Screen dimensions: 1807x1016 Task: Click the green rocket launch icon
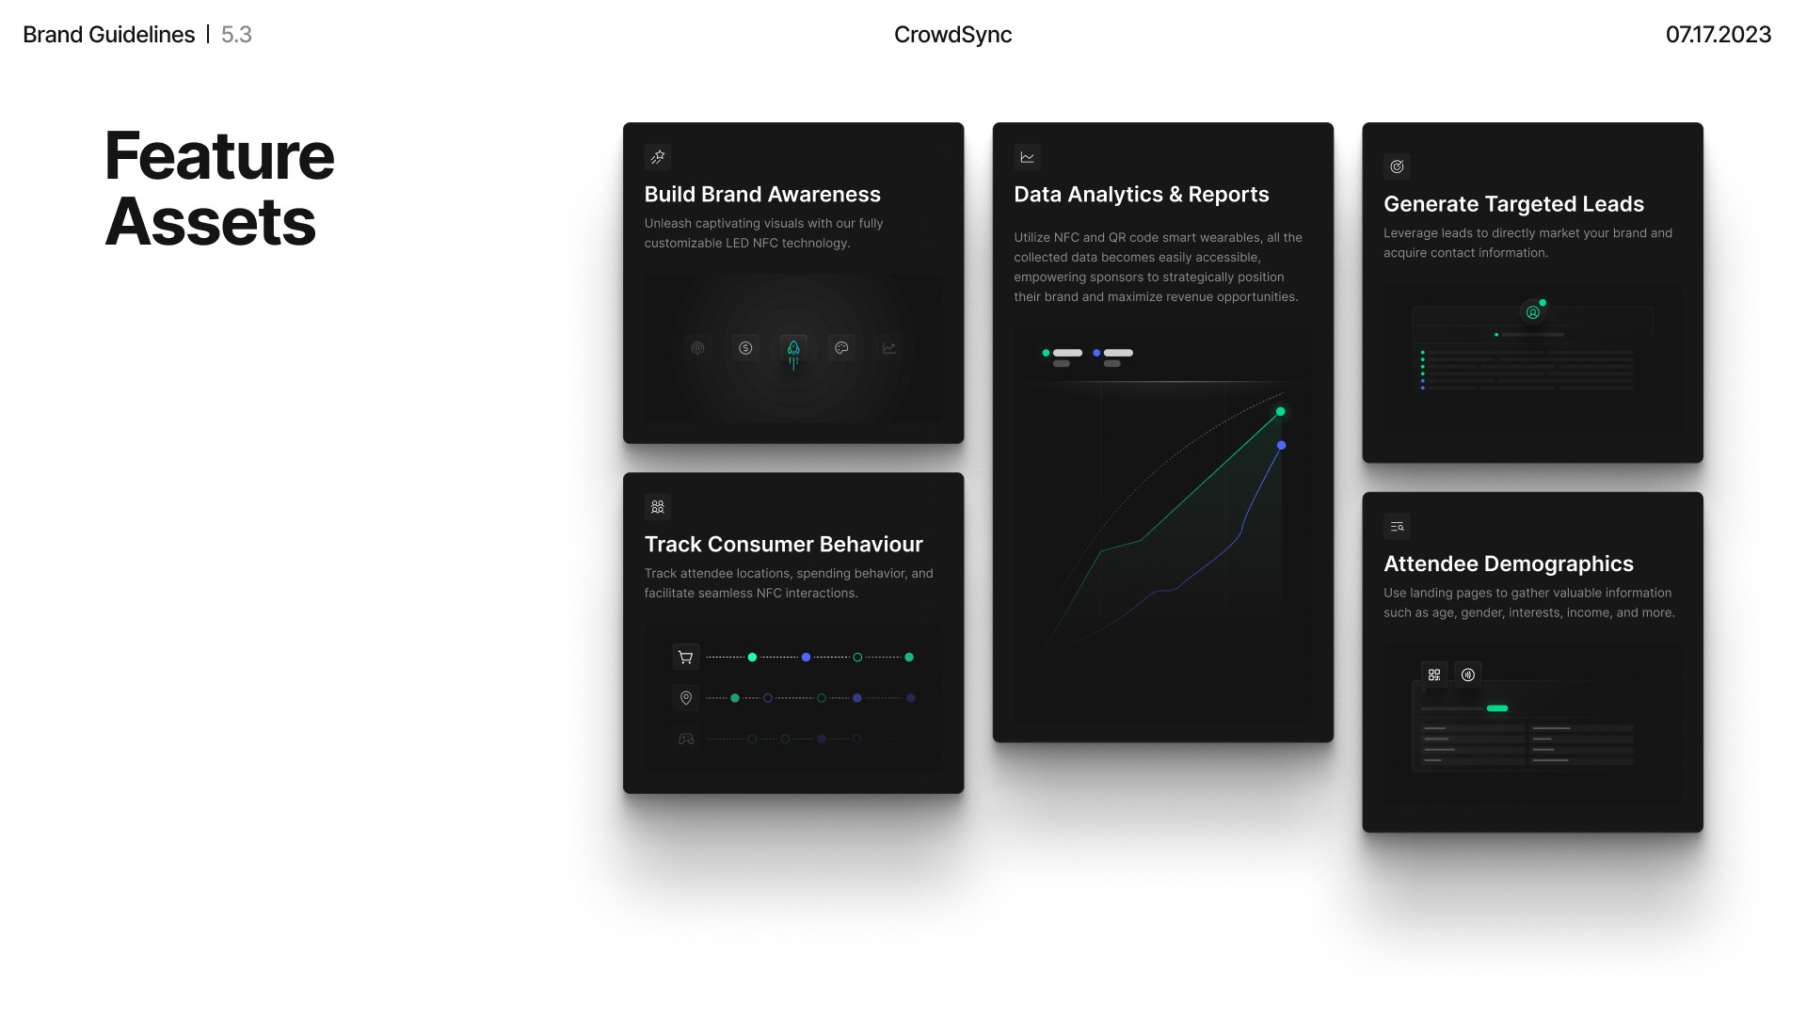point(793,349)
